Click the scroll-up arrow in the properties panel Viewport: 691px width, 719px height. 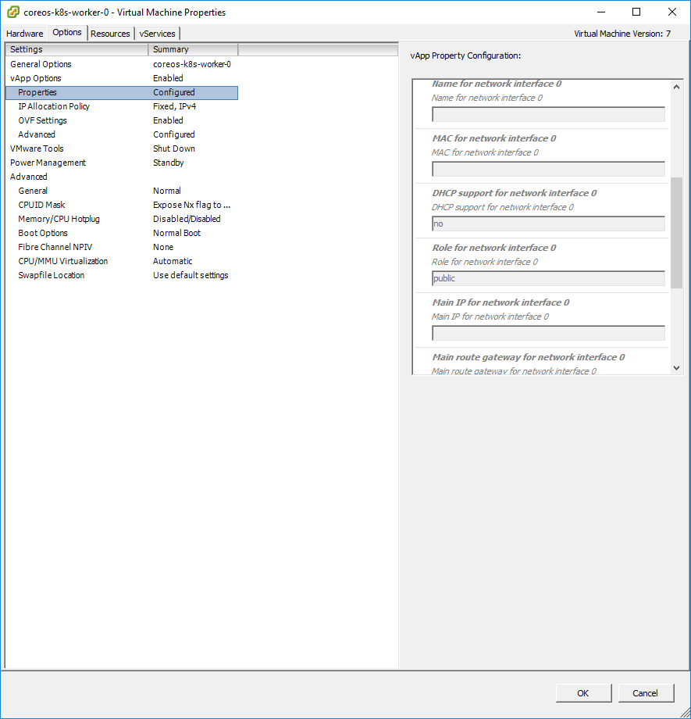pyautogui.click(x=676, y=86)
